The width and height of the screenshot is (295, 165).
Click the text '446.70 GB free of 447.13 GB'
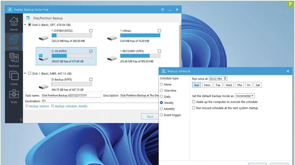click(x=67, y=90)
